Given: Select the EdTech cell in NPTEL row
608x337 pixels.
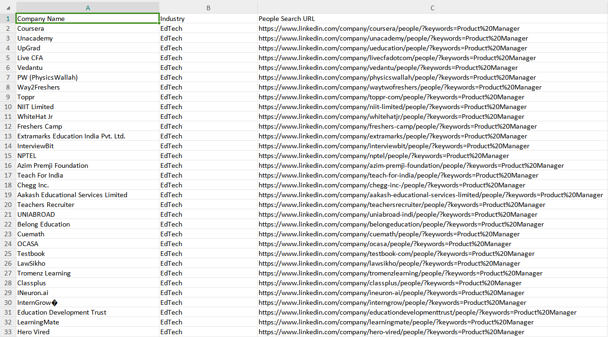Looking at the screenshot, I should click(208, 156).
